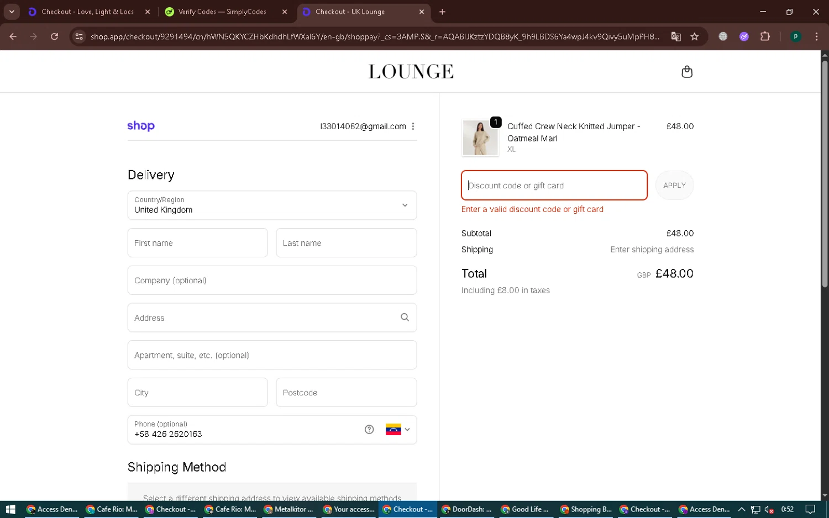Reload the current page
This screenshot has width=829, height=518.
pos(54,36)
